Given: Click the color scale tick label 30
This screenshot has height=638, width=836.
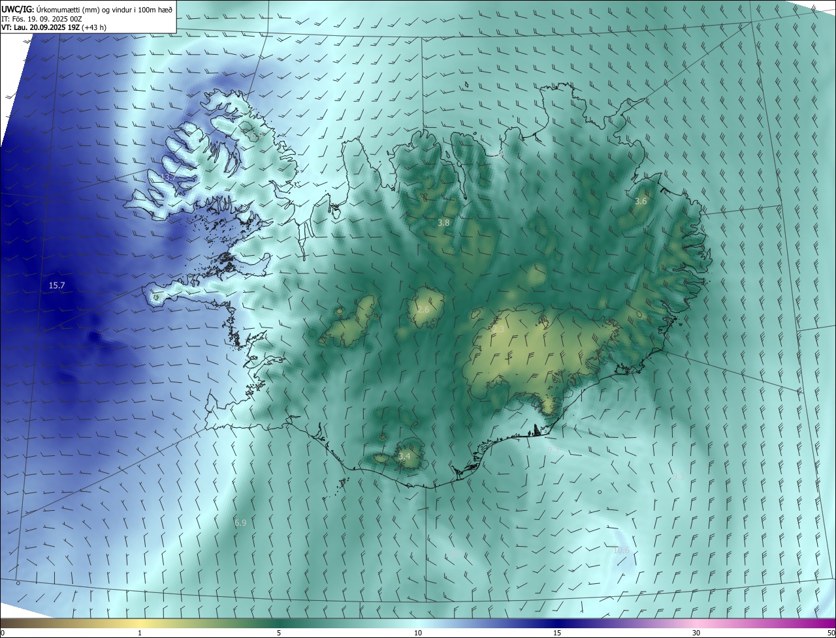Looking at the screenshot, I should click(696, 633).
